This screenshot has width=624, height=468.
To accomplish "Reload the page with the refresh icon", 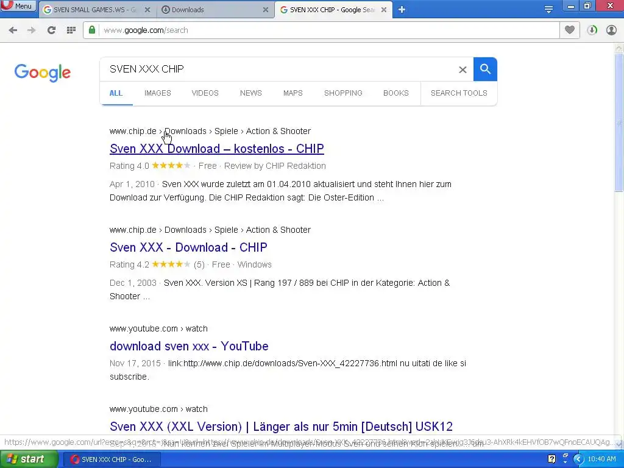I will click(51, 30).
